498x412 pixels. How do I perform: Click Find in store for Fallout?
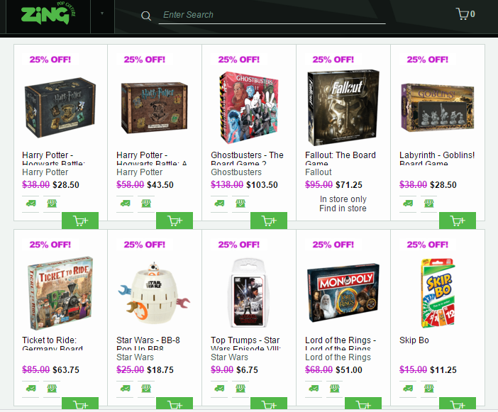(343, 208)
